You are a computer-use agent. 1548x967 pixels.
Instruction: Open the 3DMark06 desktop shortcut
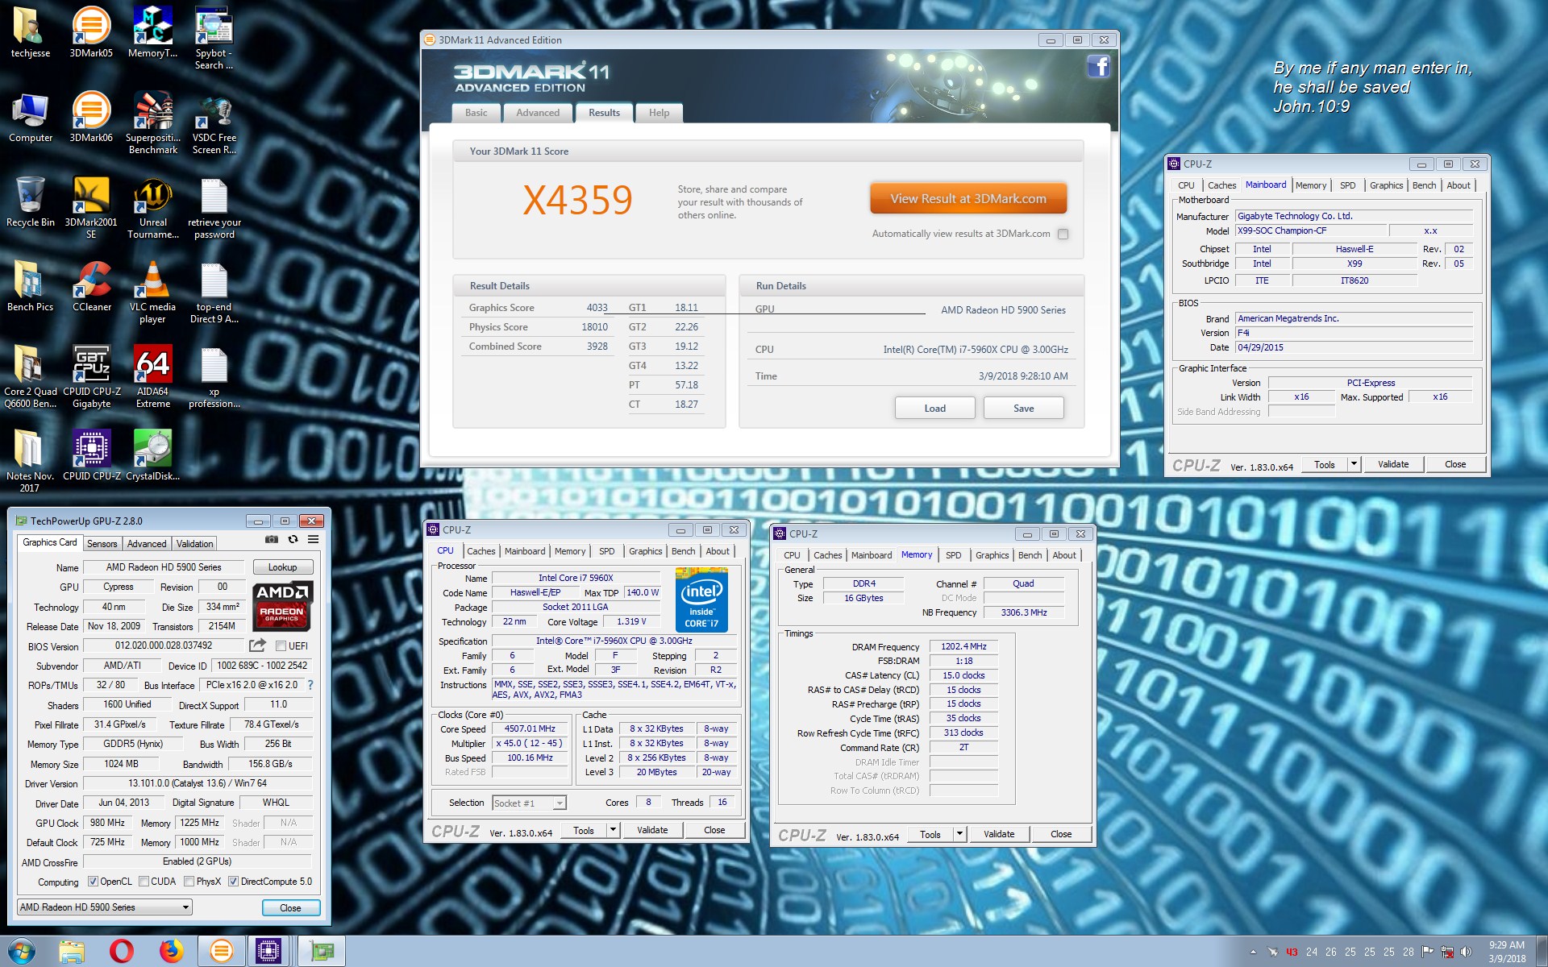tap(91, 117)
